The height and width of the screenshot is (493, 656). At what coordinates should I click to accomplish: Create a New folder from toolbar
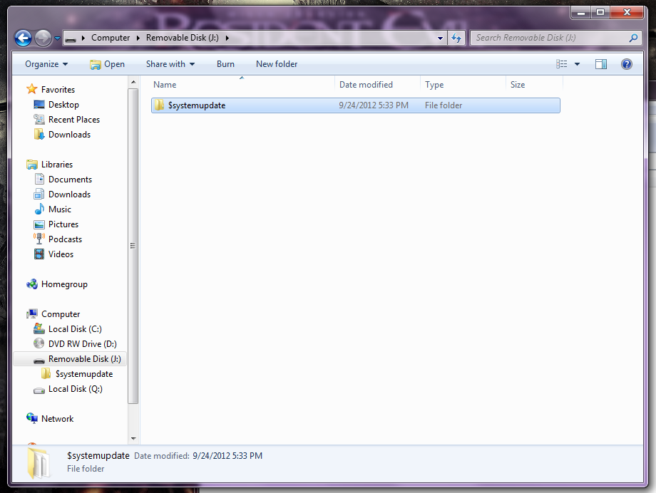point(277,64)
